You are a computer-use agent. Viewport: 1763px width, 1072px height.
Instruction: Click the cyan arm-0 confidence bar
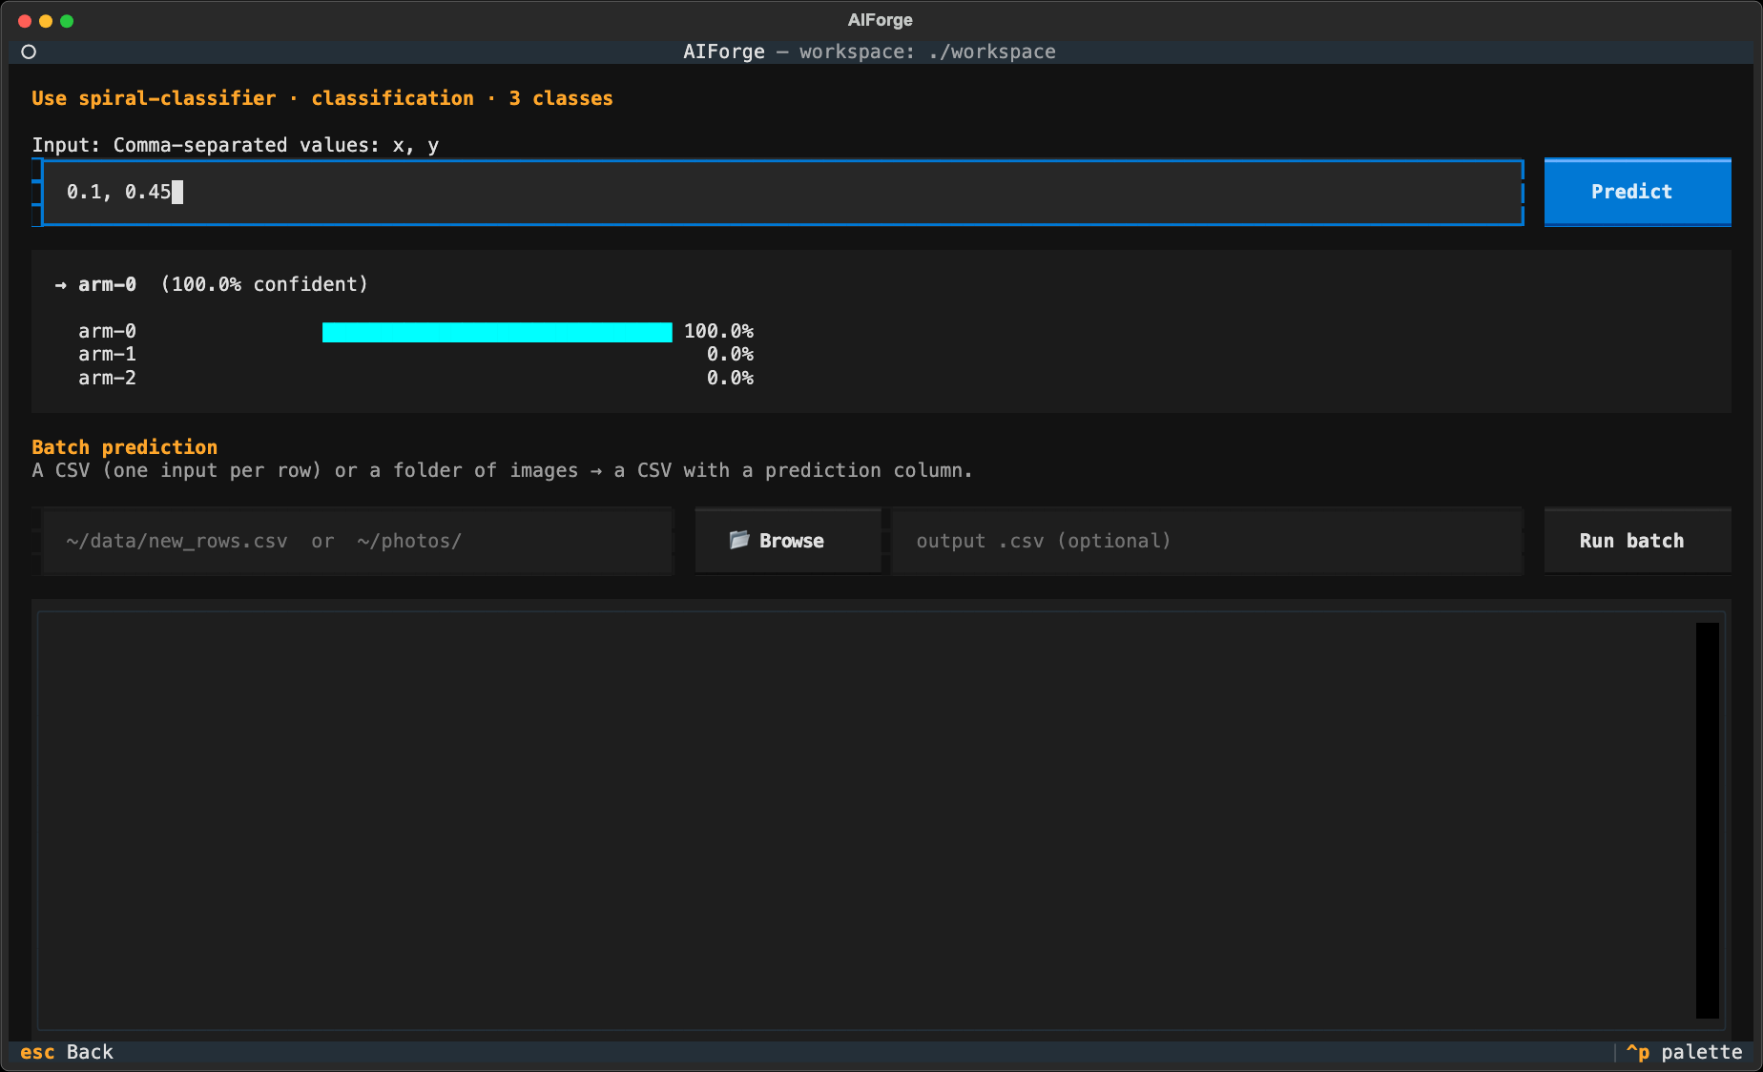(497, 332)
